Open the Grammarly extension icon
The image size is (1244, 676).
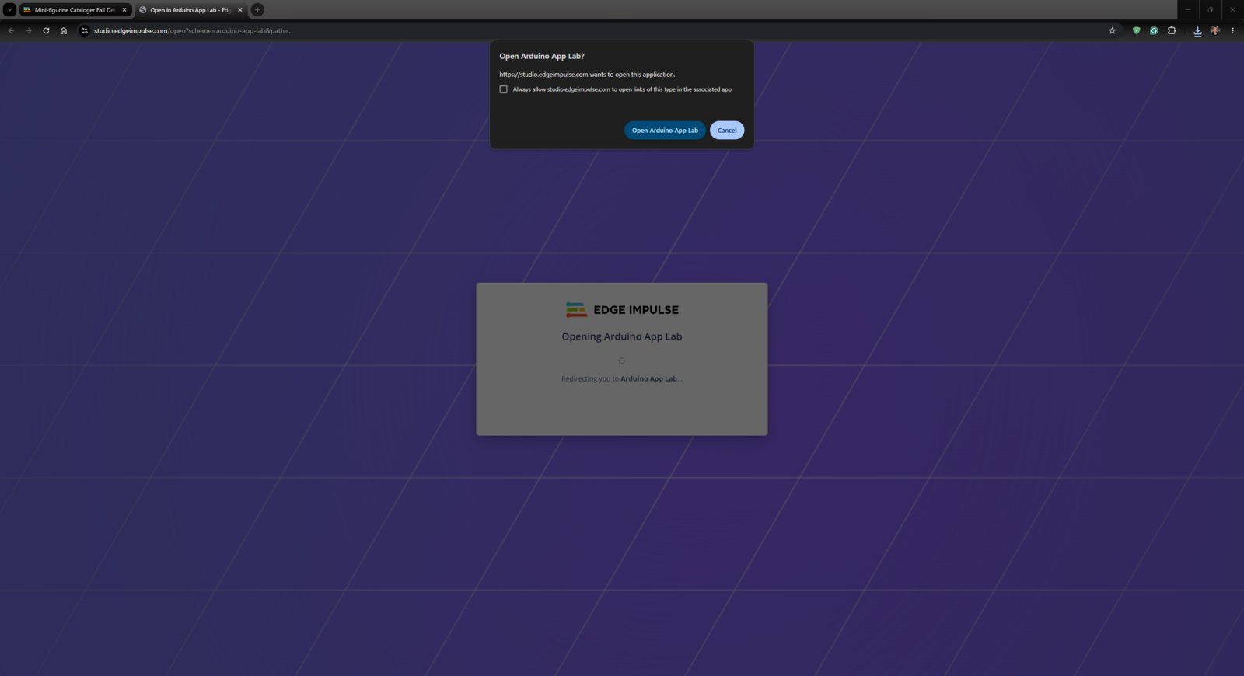[1154, 31]
